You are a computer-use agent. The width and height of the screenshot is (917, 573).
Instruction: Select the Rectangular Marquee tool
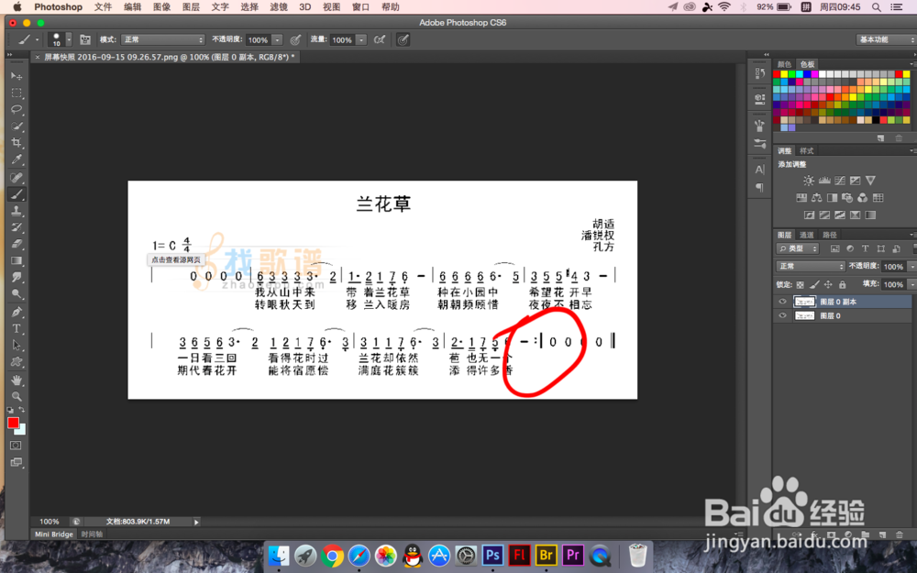(x=17, y=93)
